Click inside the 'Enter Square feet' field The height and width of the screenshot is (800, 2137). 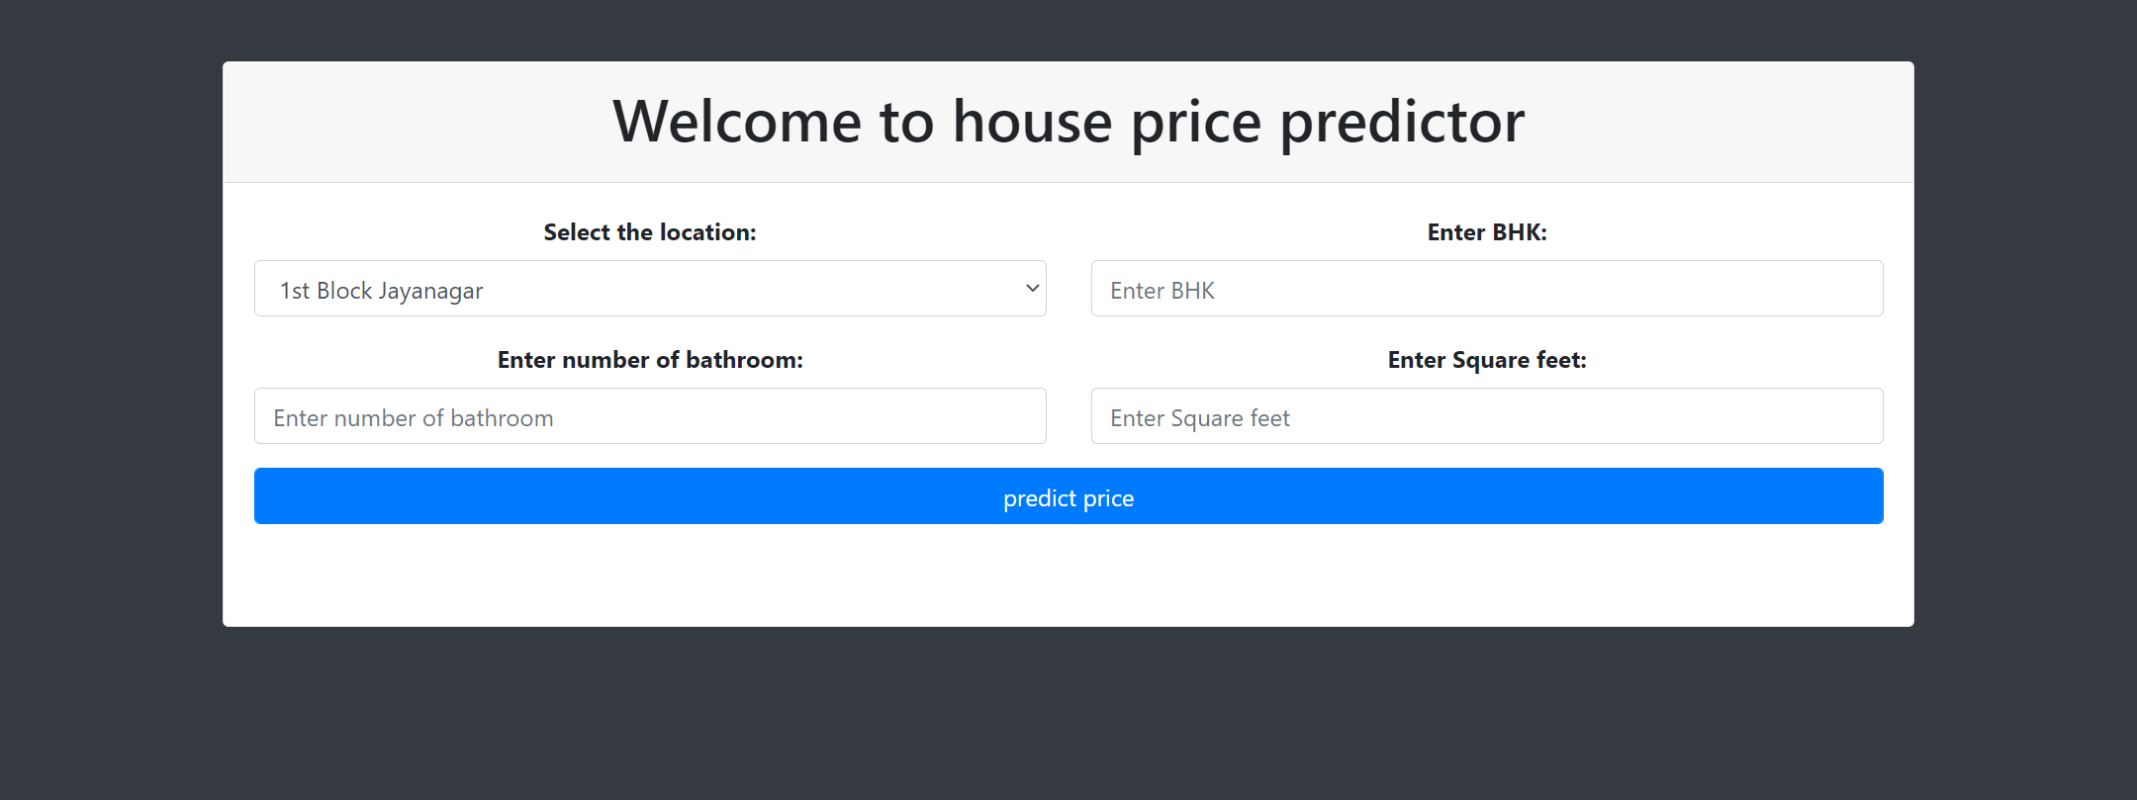[1486, 416]
